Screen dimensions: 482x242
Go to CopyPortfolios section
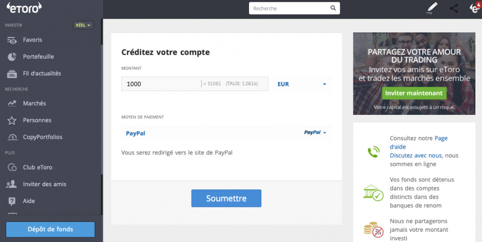pos(43,137)
